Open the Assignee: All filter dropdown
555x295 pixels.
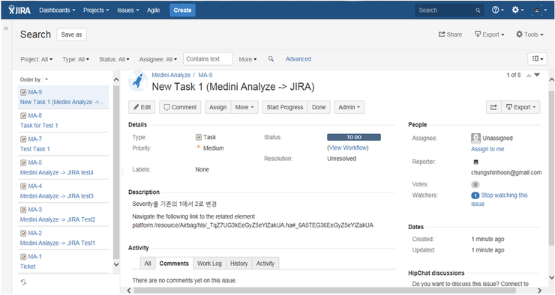157,59
